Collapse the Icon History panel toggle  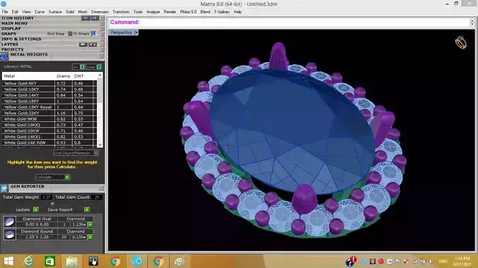coord(102,18)
